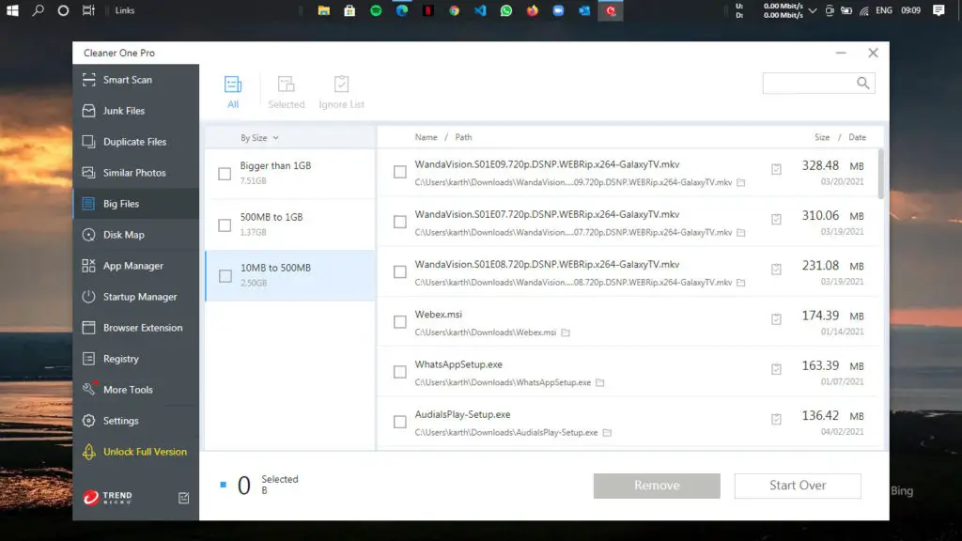Check the Bigger than 1GB group
Image resolution: width=962 pixels, height=541 pixels.
click(x=225, y=174)
